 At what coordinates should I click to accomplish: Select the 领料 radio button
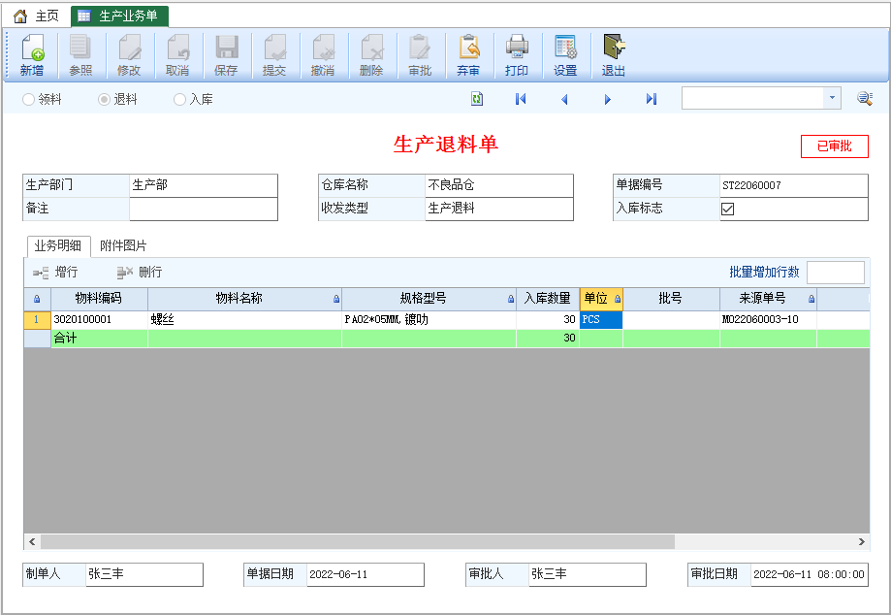point(28,100)
